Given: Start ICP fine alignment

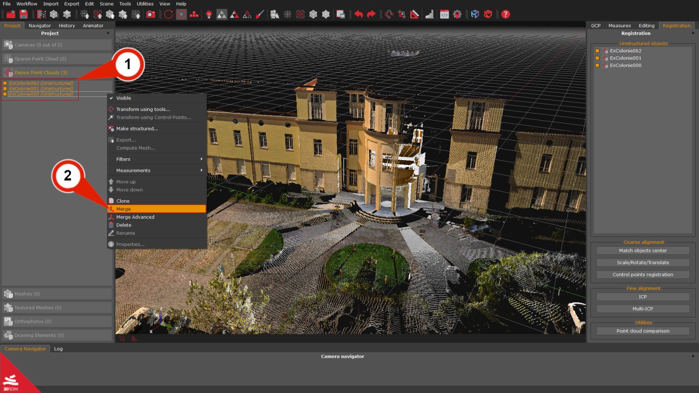Looking at the screenshot, I should tap(643, 297).
